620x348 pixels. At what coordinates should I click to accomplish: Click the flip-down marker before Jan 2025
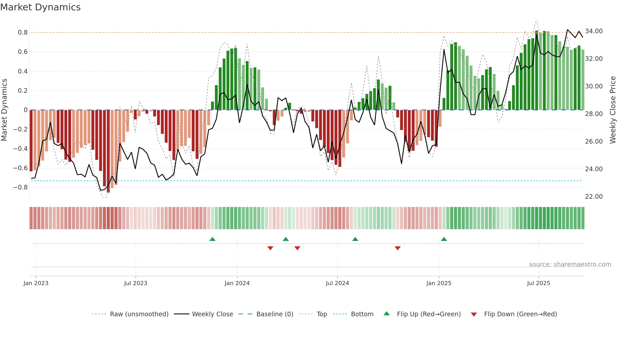click(x=398, y=248)
